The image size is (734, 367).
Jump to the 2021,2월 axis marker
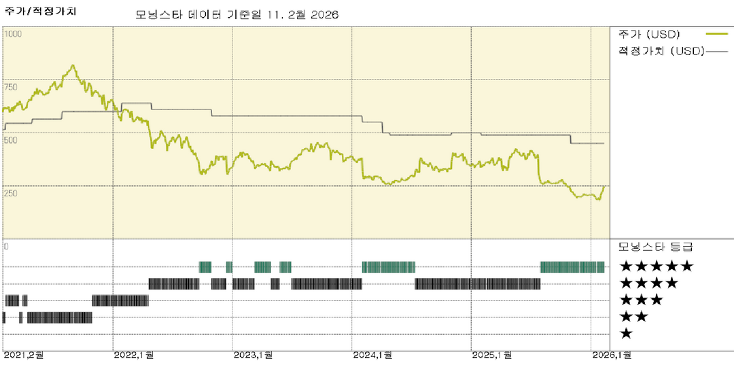pyautogui.click(x=24, y=355)
